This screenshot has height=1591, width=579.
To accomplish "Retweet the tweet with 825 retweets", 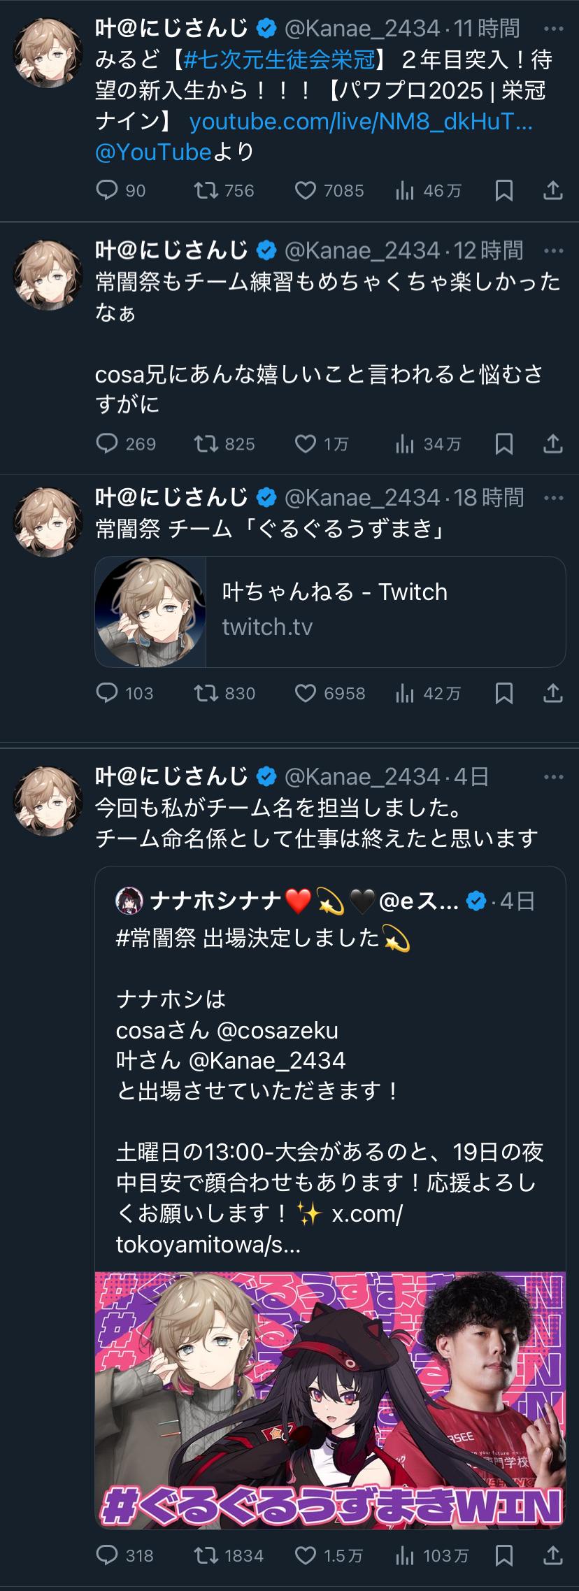I will [206, 443].
